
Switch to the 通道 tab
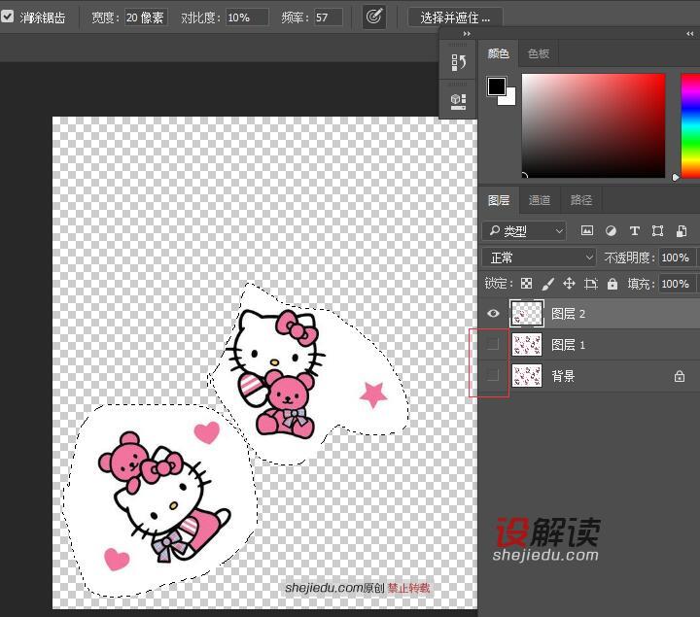[x=540, y=200]
